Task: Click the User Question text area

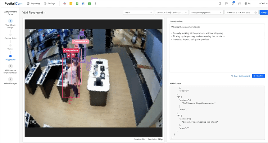Action: tap(217, 48)
